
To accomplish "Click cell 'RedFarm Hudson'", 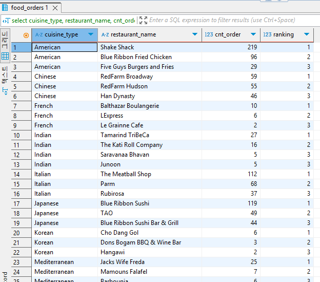I will pos(150,86).
